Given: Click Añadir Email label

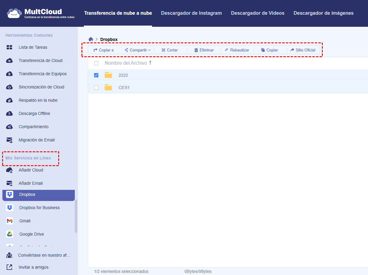Looking at the screenshot, I should point(31,183).
